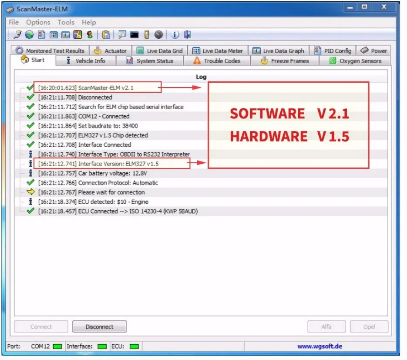The width and height of the screenshot is (407, 360).
Task: Switch to the Freeze Frames tab
Action: (x=285, y=61)
